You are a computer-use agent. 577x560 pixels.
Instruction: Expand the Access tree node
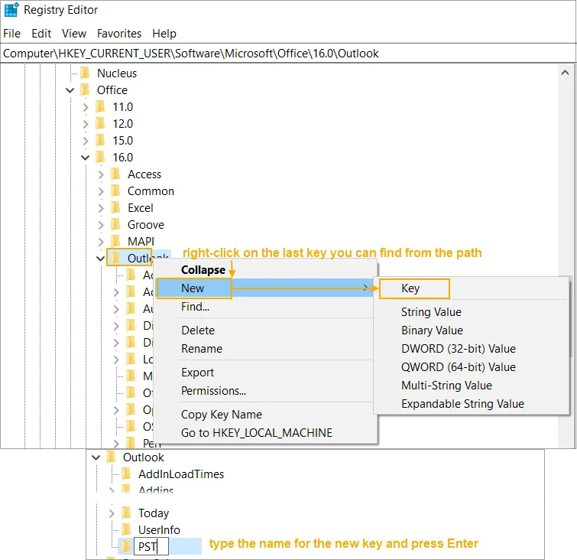point(101,174)
